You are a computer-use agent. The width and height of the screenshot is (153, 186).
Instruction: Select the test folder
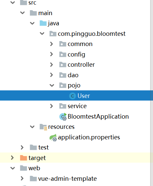coord(43,148)
